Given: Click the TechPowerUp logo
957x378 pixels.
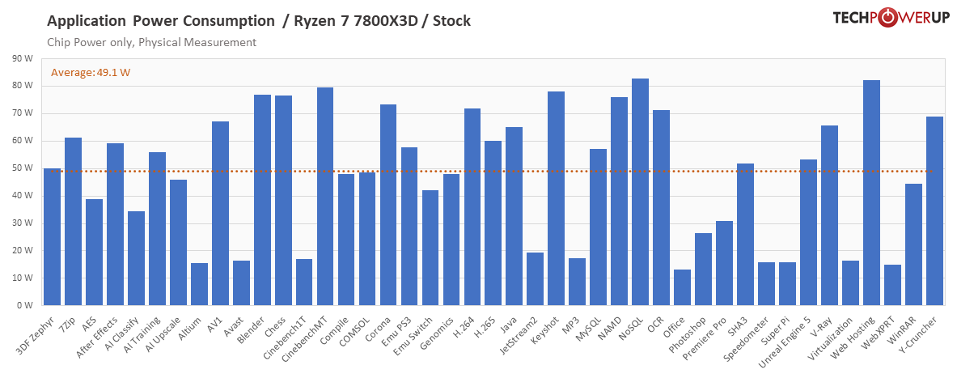Looking at the screenshot, I should coord(891,19).
